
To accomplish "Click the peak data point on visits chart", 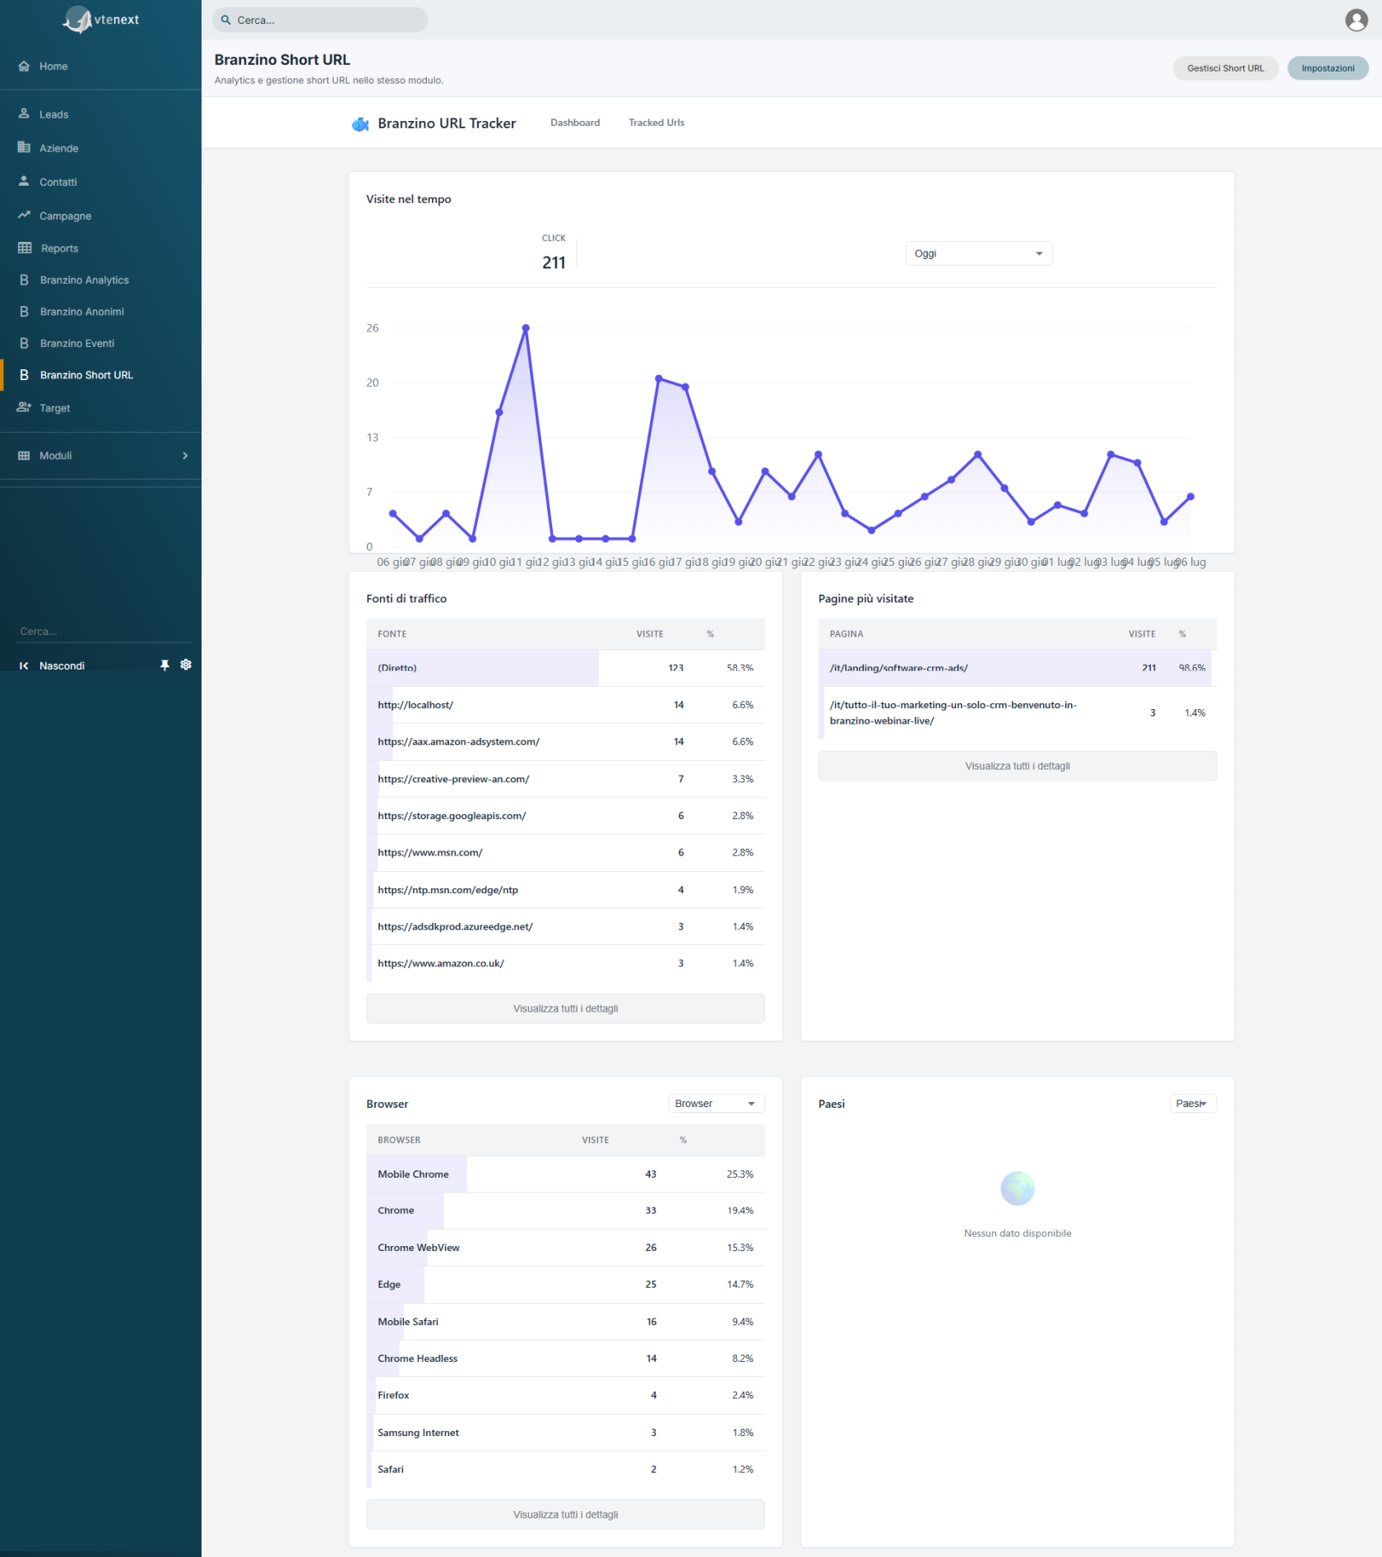I will tap(526, 328).
